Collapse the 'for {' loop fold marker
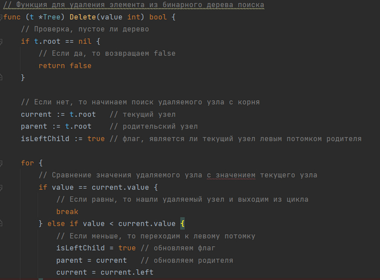380x280 pixels. tap(2, 163)
